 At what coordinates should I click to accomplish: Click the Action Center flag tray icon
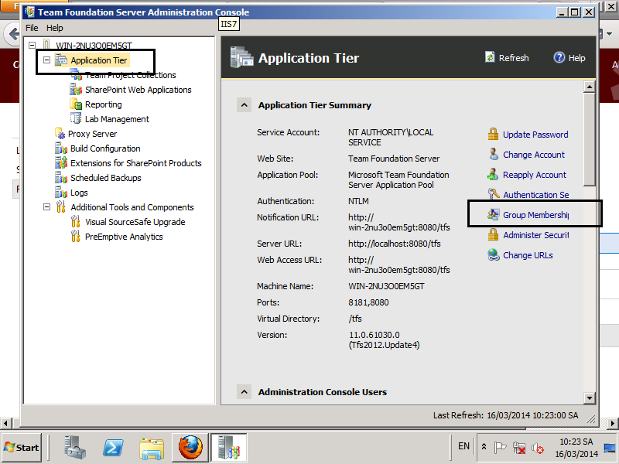pyautogui.click(x=500, y=448)
